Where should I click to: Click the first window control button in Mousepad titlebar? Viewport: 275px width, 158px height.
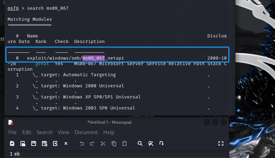pos(207,122)
